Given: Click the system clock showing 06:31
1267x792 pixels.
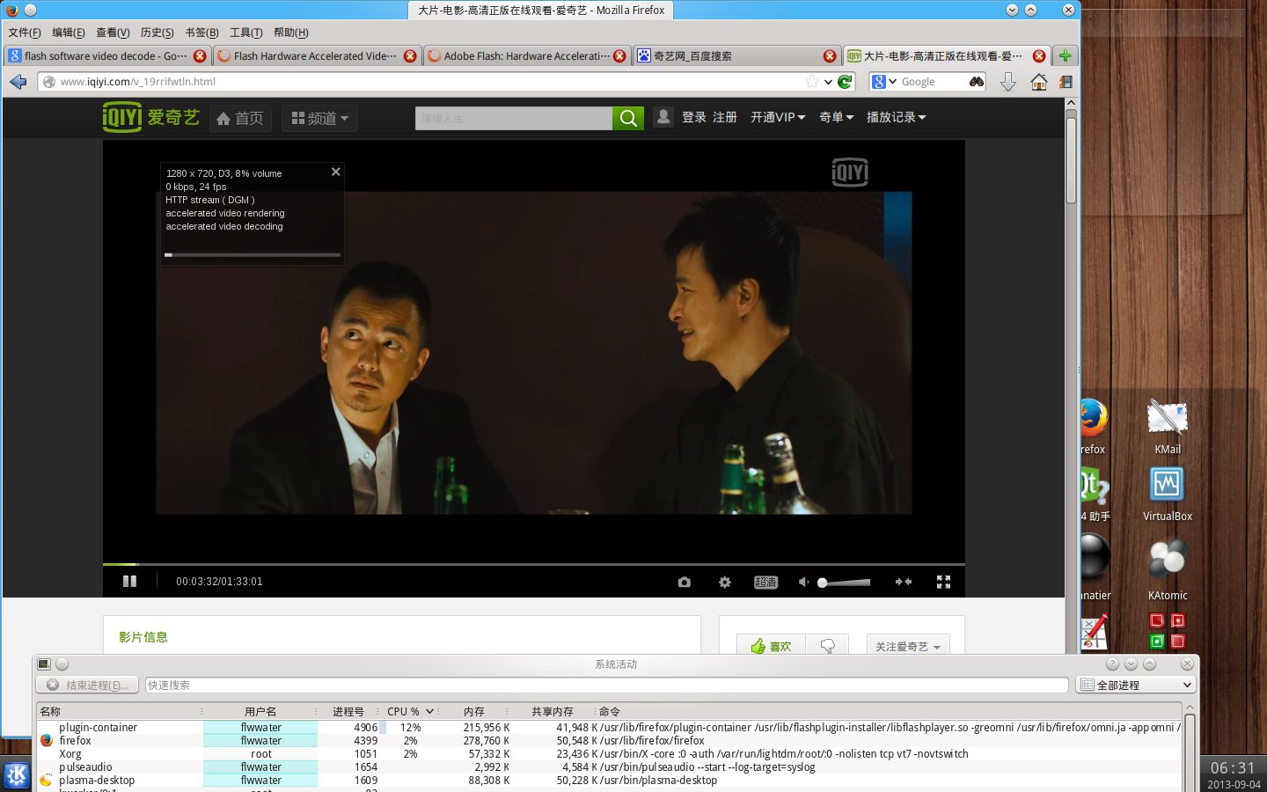Looking at the screenshot, I should (x=1233, y=768).
